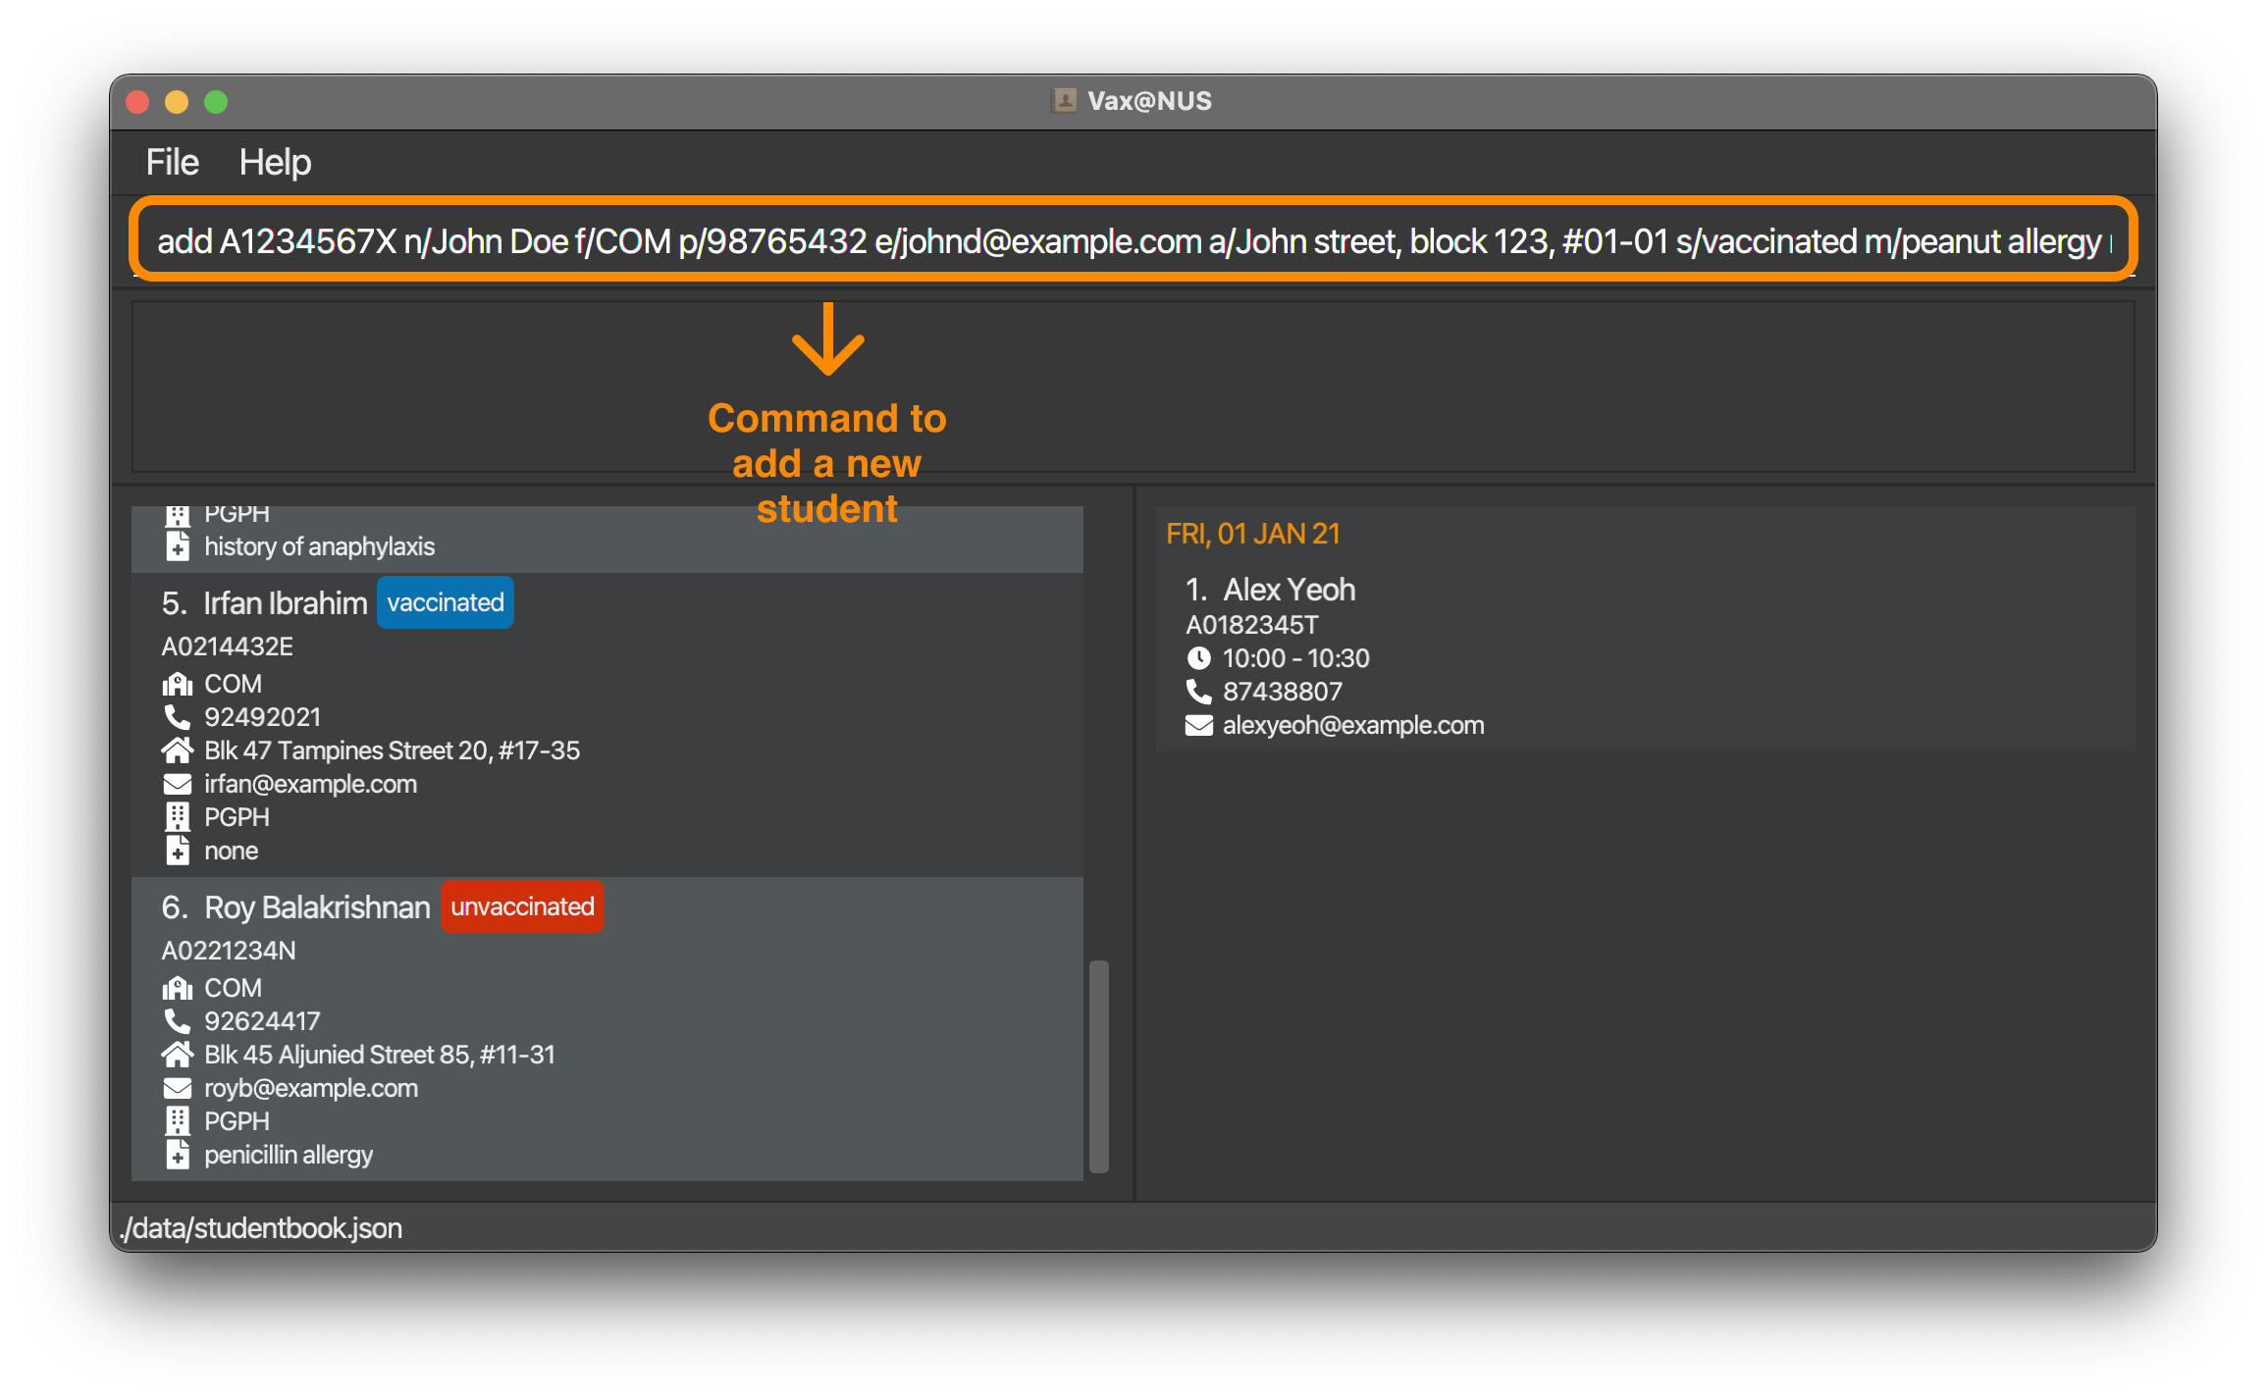
Task: Click clock icon beside 10:00 - 10:30
Action: [x=1198, y=658]
